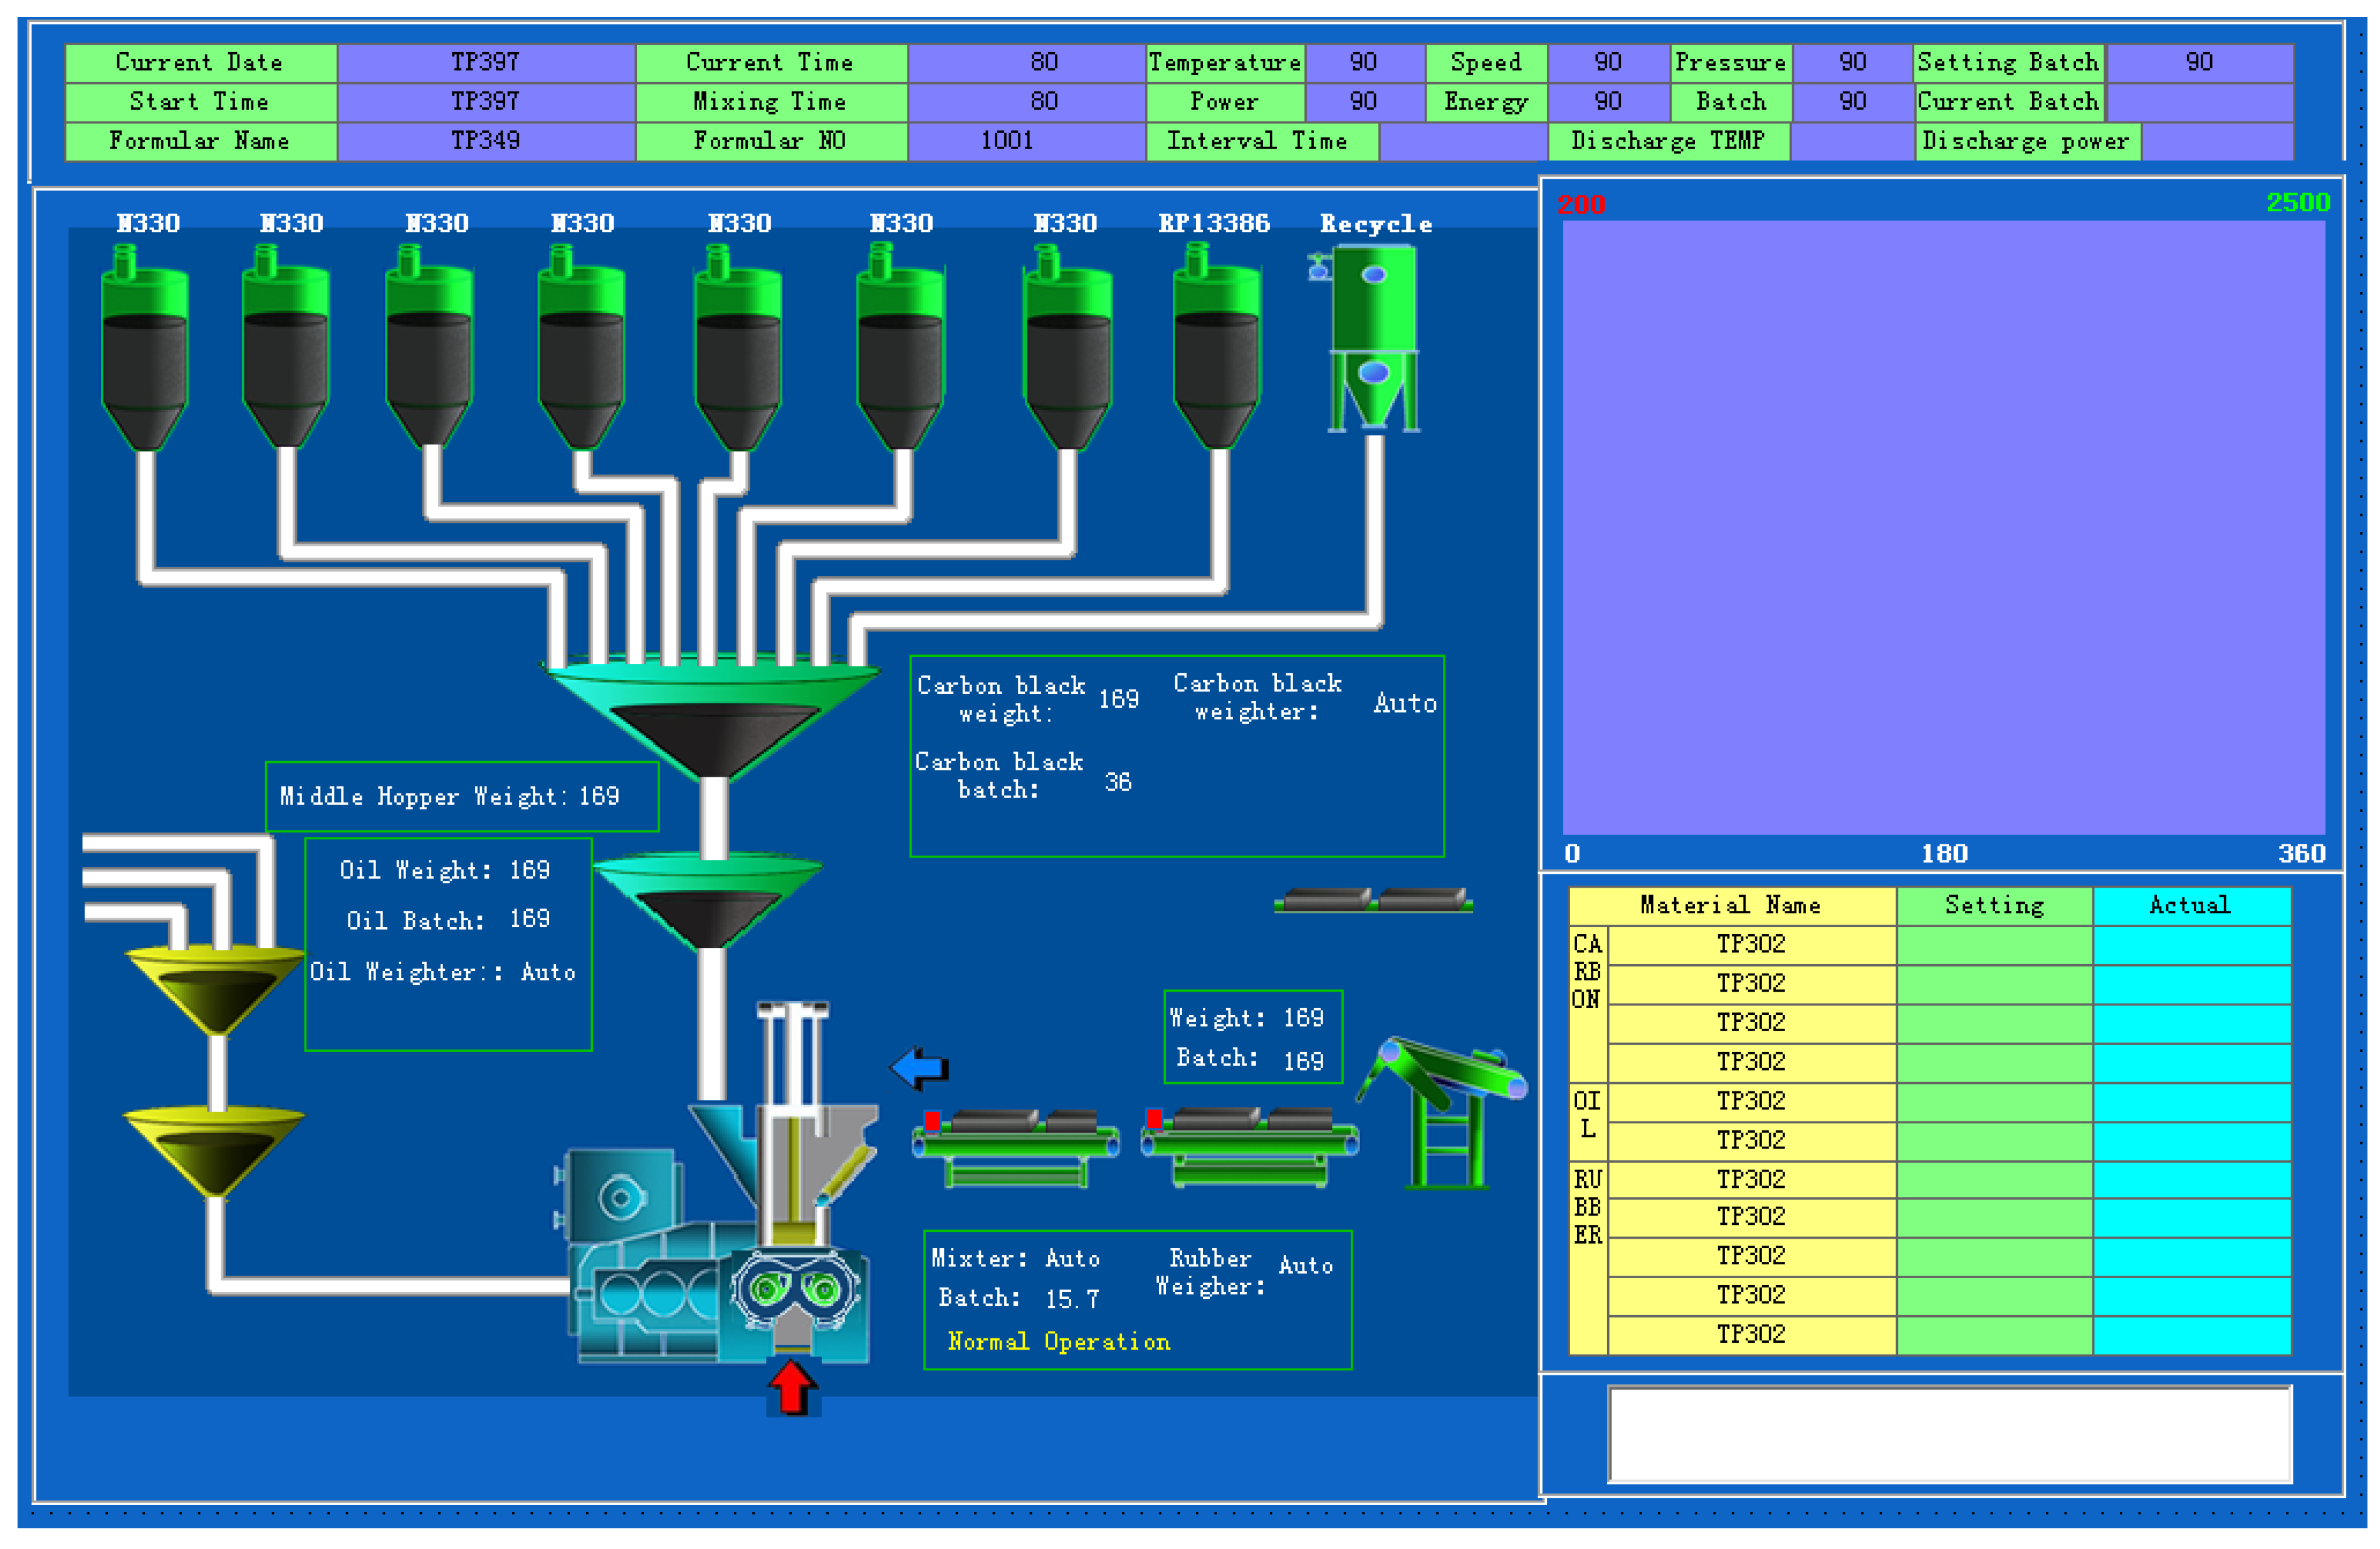The height and width of the screenshot is (1549, 2380).
Task: Click the Material Name column header
Action: coord(1730,905)
